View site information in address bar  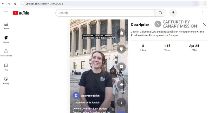[x=23, y=4]
